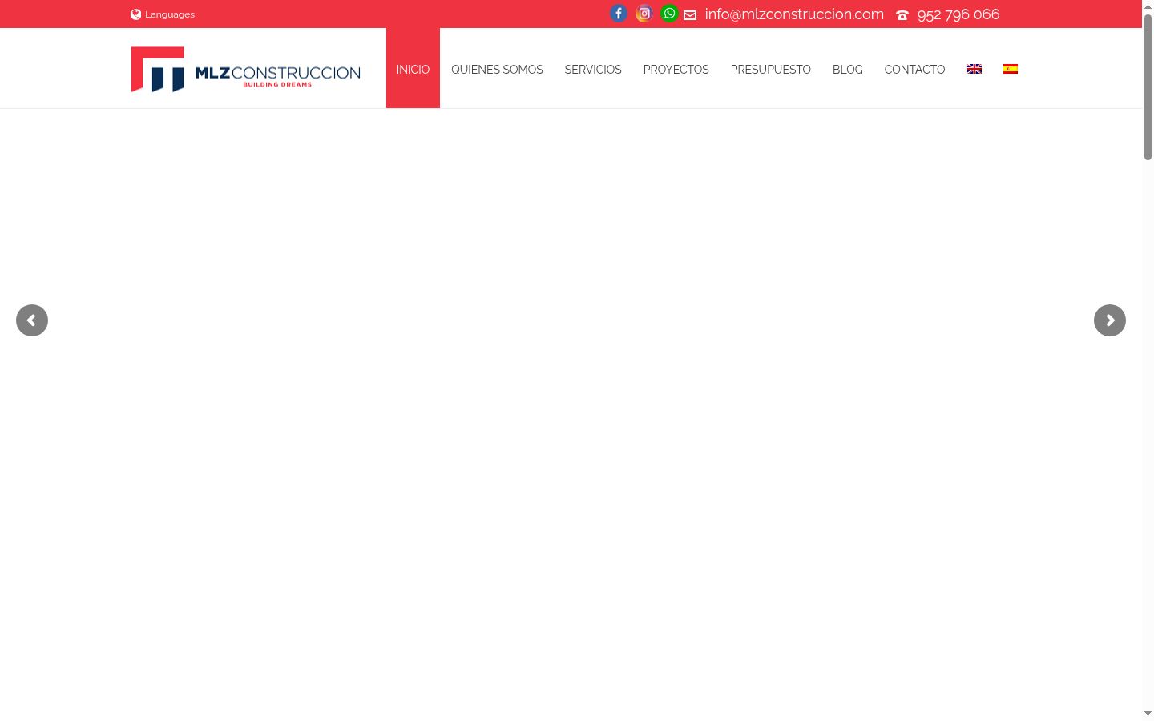
Task: Click the 952 796 066 phone number
Action: [958, 14]
